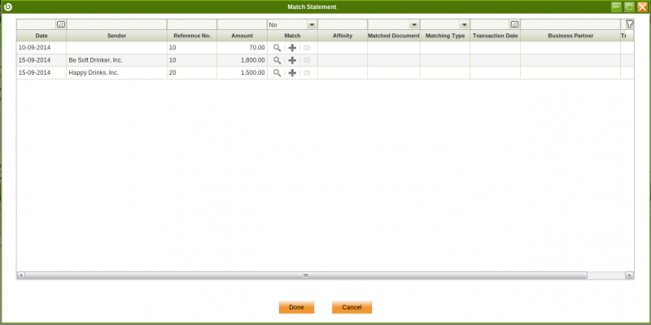Select the Happy Drinks, Inc. cell
Screen dimensions: 651x325
point(116,72)
